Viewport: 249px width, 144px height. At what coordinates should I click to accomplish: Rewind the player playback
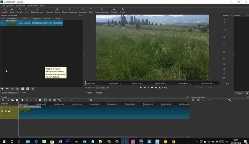[x=144, y=88]
